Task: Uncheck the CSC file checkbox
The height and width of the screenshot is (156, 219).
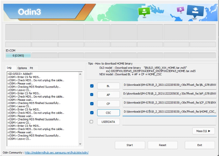Action: (92, 113)
